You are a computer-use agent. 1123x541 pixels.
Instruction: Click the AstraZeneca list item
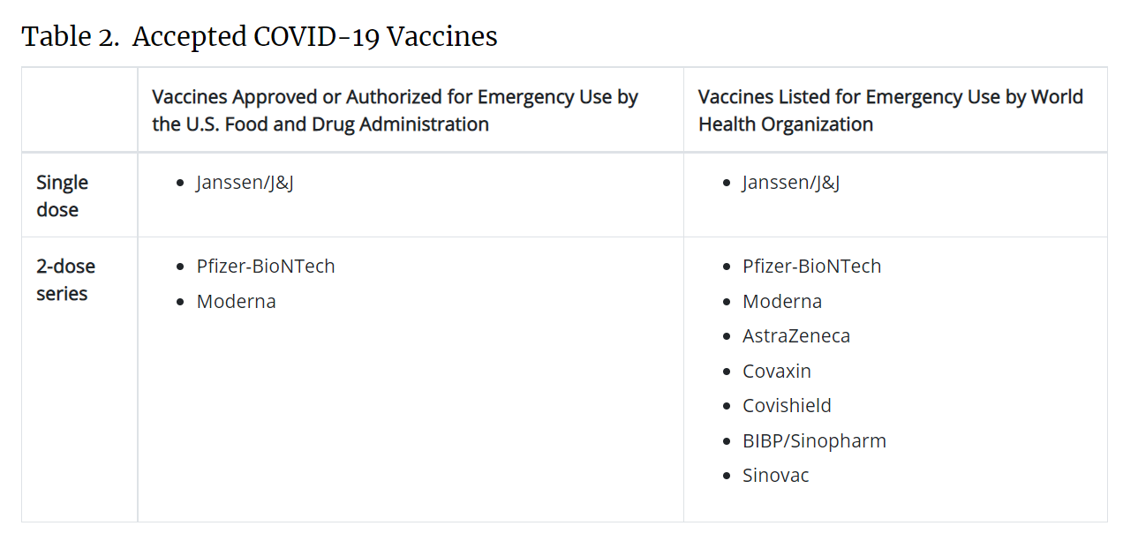tap(796, 336)
